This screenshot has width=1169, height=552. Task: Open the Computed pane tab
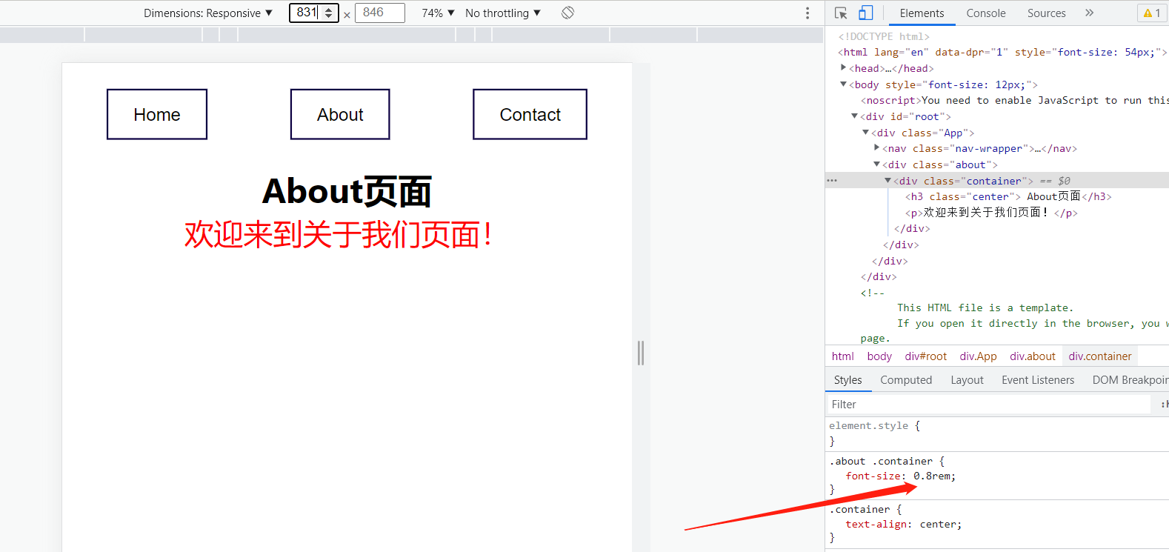click(906, 380)
